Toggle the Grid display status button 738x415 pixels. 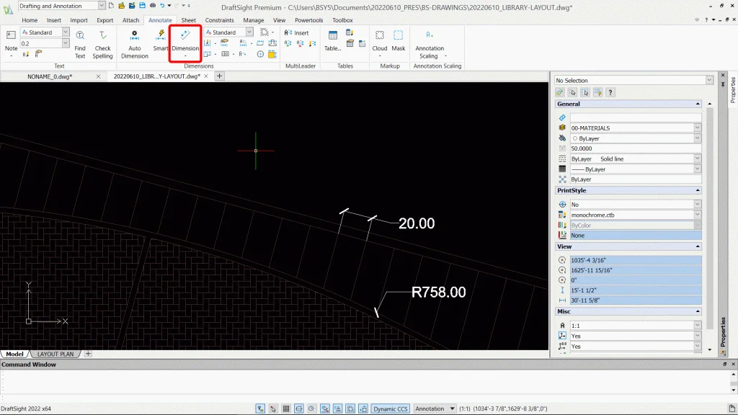coord(286,409)
